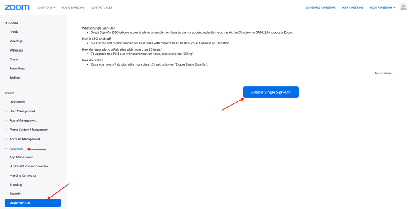
Task: Collapse the Advanced section
Action: (16, 148)
